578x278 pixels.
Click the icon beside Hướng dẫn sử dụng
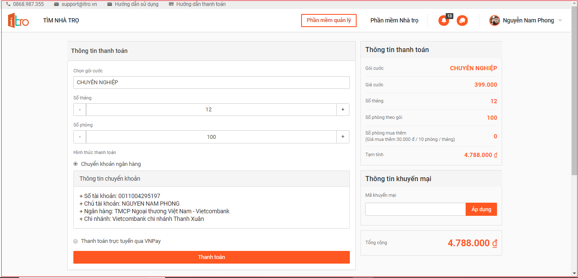(x=110, y=4)
